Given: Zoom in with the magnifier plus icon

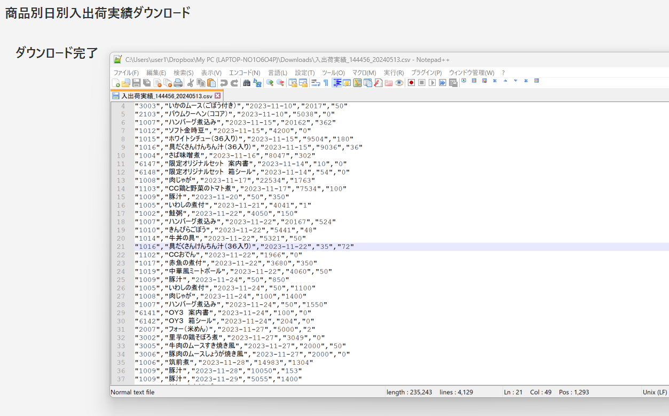Looking at the screenshot, I should (270, 83).
